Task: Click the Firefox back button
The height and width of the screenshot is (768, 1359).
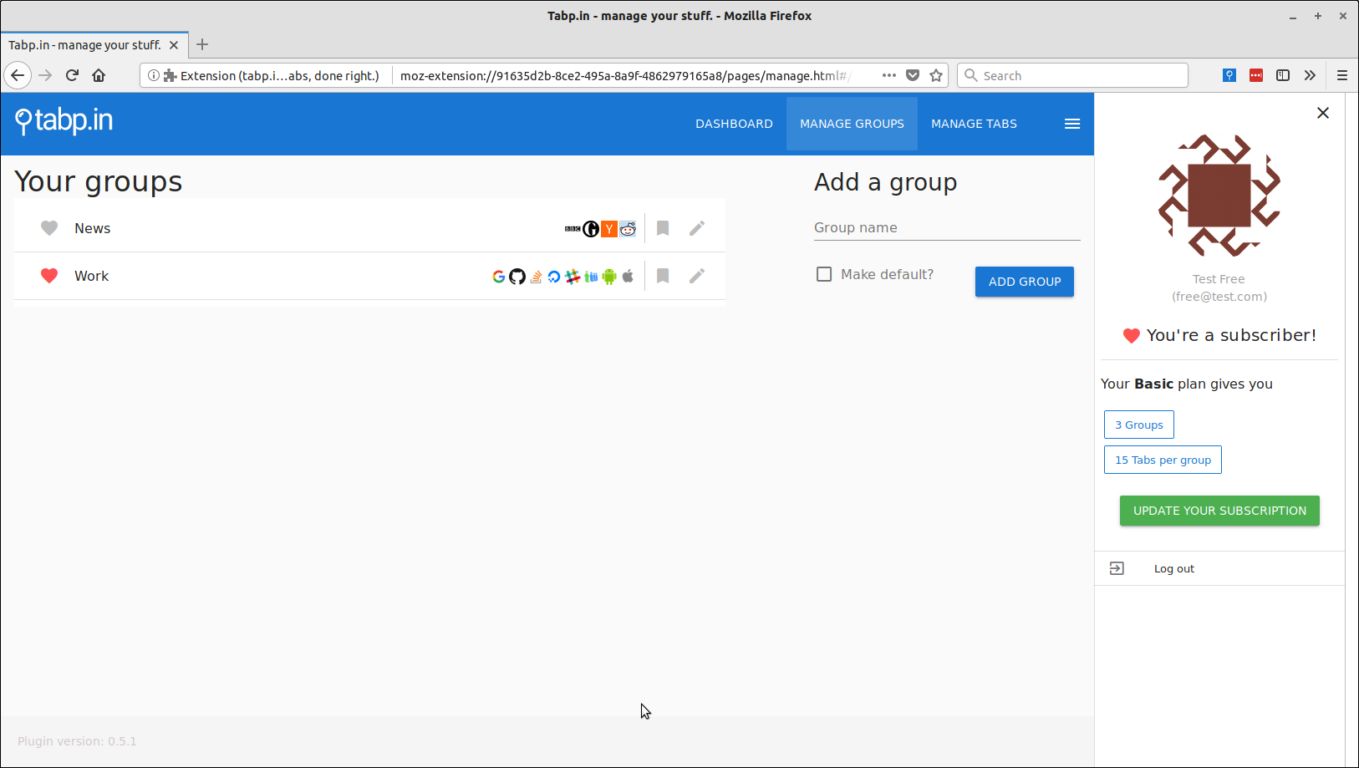Action: pos(18,75)
